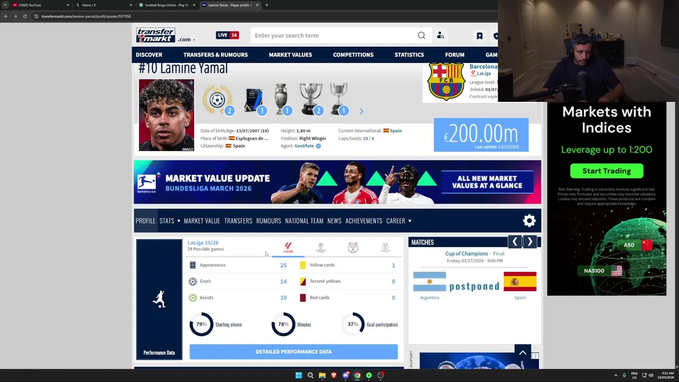Viewport: 679px width, 382px height.
Task: Switch to the YouTube browser tab
Action: [41, 5]
